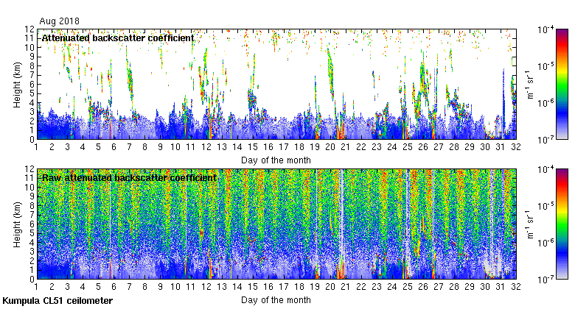The image size is (575, 309).
Task: Click day tick "15" under the upper plot
Action: coord(253,147)
